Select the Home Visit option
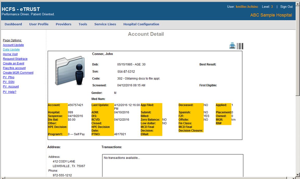This screenshot has height=179, width=300. (x=10, y=54)
